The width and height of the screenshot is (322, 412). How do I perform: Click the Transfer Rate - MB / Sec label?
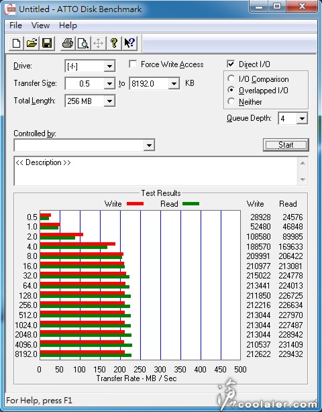tap(136, 378)
